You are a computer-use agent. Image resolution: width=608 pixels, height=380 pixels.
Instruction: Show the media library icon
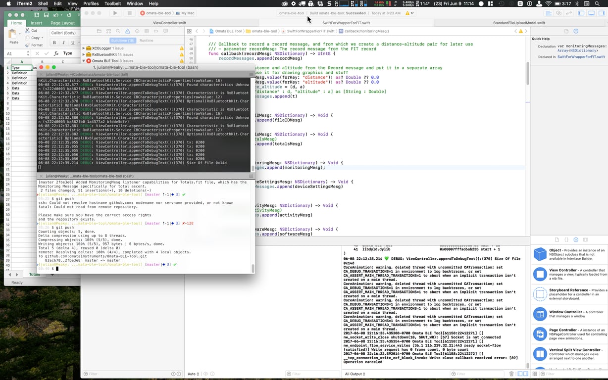[x=585, y=239]
